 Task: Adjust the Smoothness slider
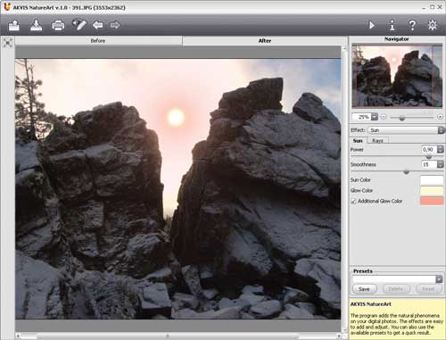coord(406,171)
